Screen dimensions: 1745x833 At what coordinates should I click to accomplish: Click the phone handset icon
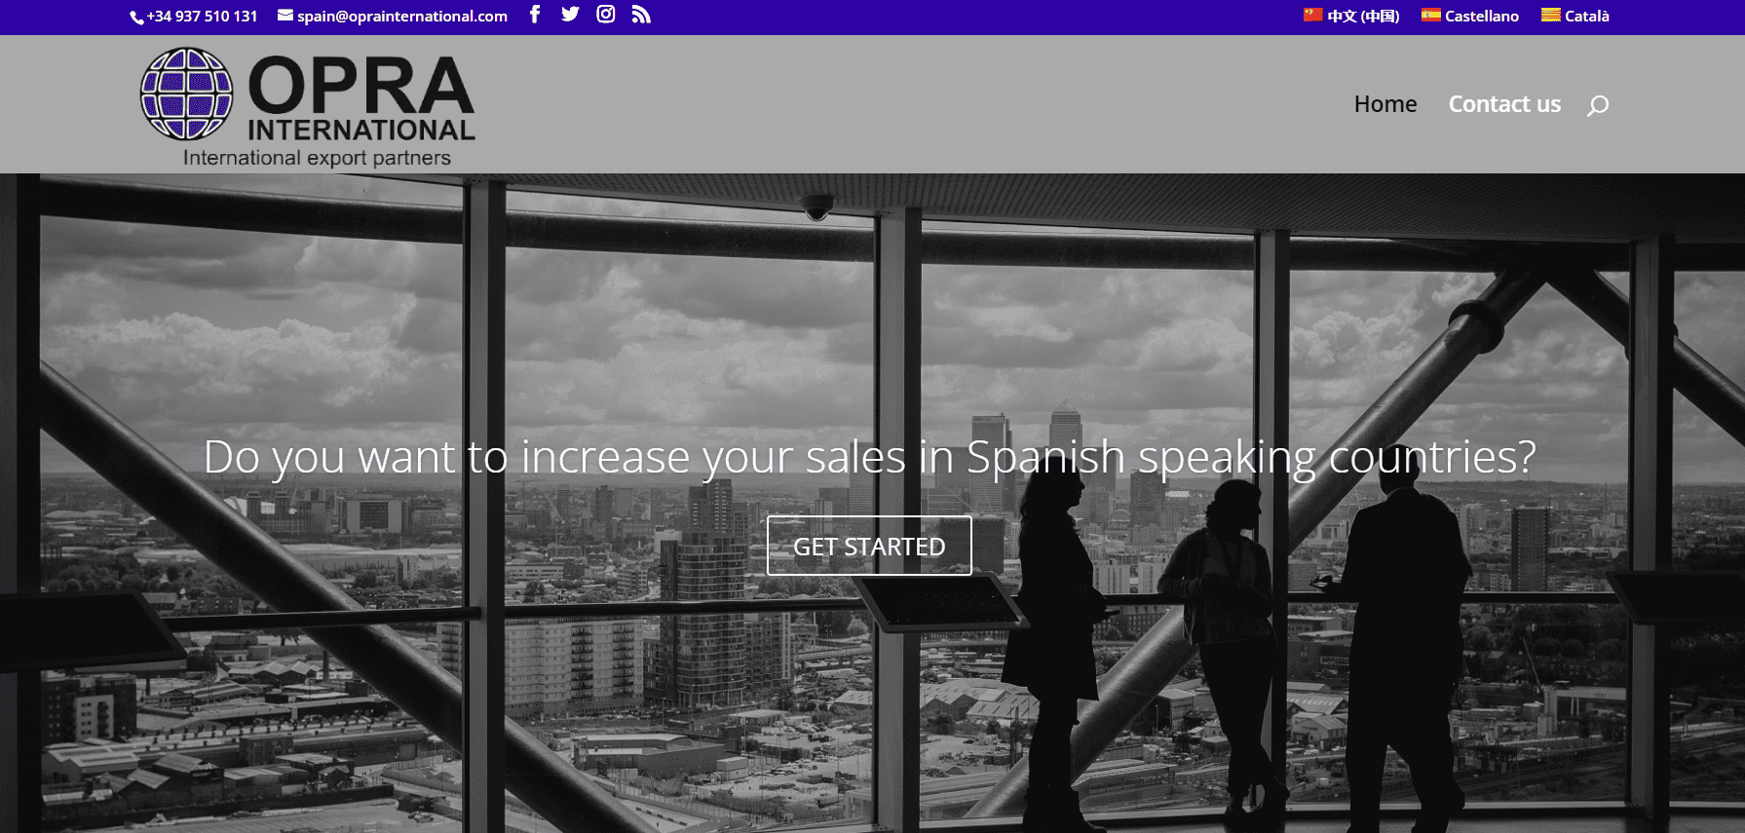click(136, 18)
